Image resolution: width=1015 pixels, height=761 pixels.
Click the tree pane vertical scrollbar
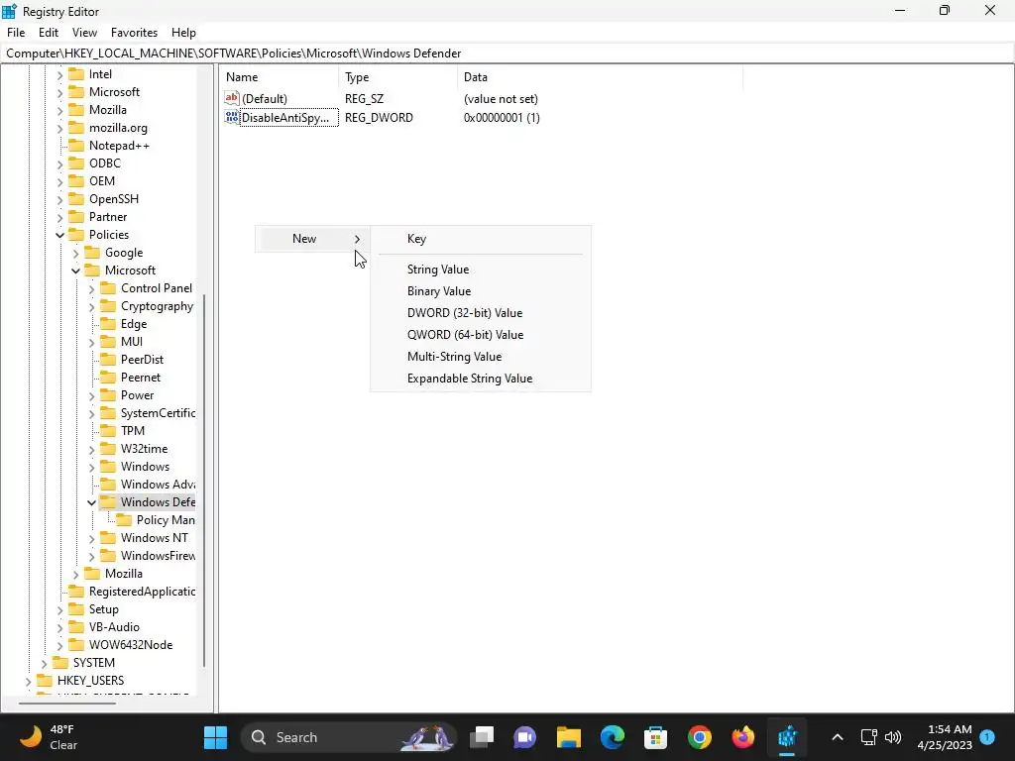pos(204,481)
